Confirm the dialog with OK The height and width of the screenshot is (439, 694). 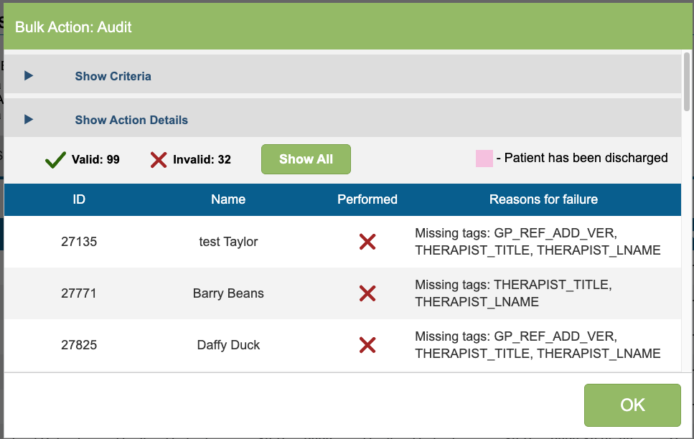click(632, 405)
